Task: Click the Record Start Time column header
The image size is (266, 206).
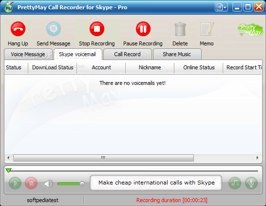Action: [x=243, y=67]
